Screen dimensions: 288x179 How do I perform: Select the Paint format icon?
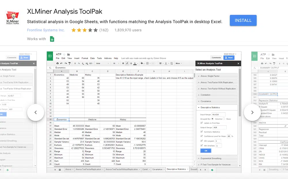[69, 63]
